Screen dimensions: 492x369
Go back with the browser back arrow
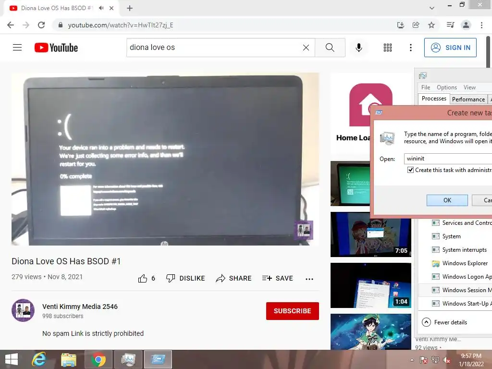[x=11, y=25]
